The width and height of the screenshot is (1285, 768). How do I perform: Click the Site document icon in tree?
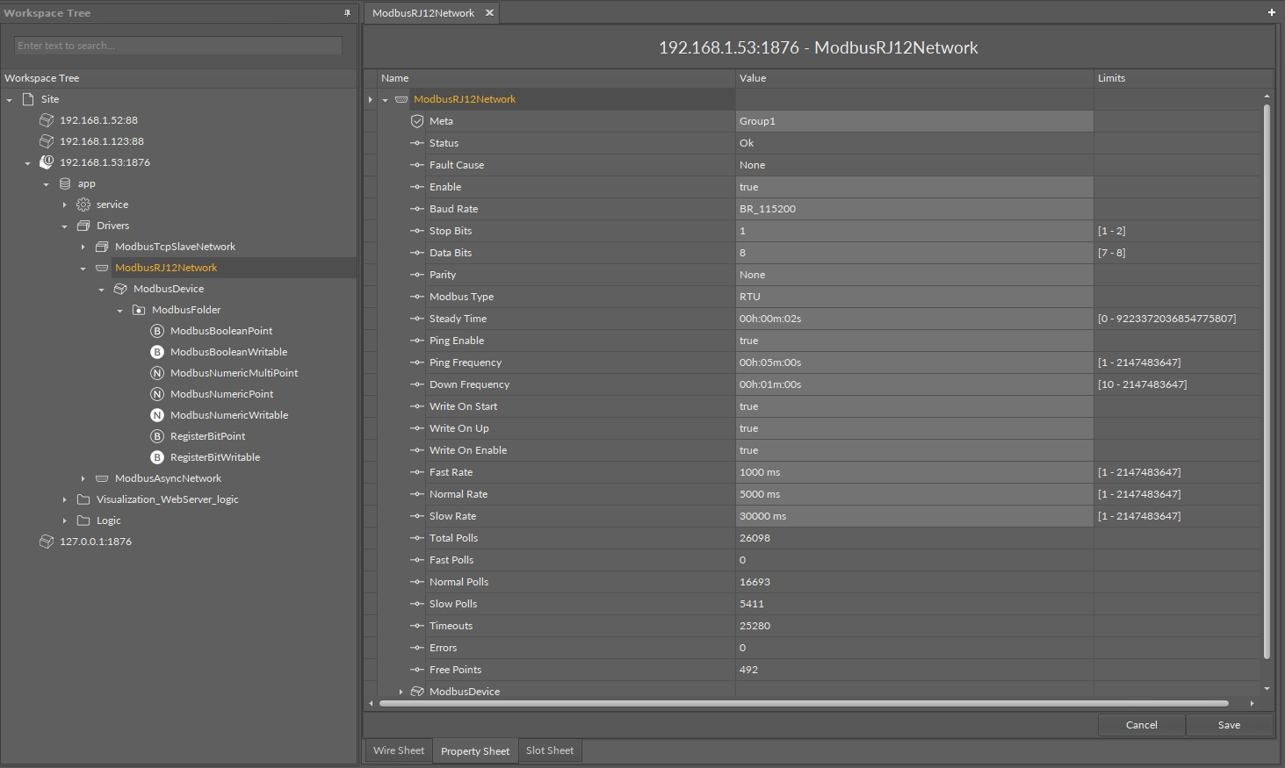click(28, 99)
